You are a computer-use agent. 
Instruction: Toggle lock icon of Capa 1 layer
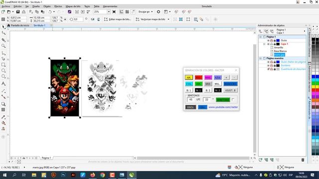click(275, 44)
